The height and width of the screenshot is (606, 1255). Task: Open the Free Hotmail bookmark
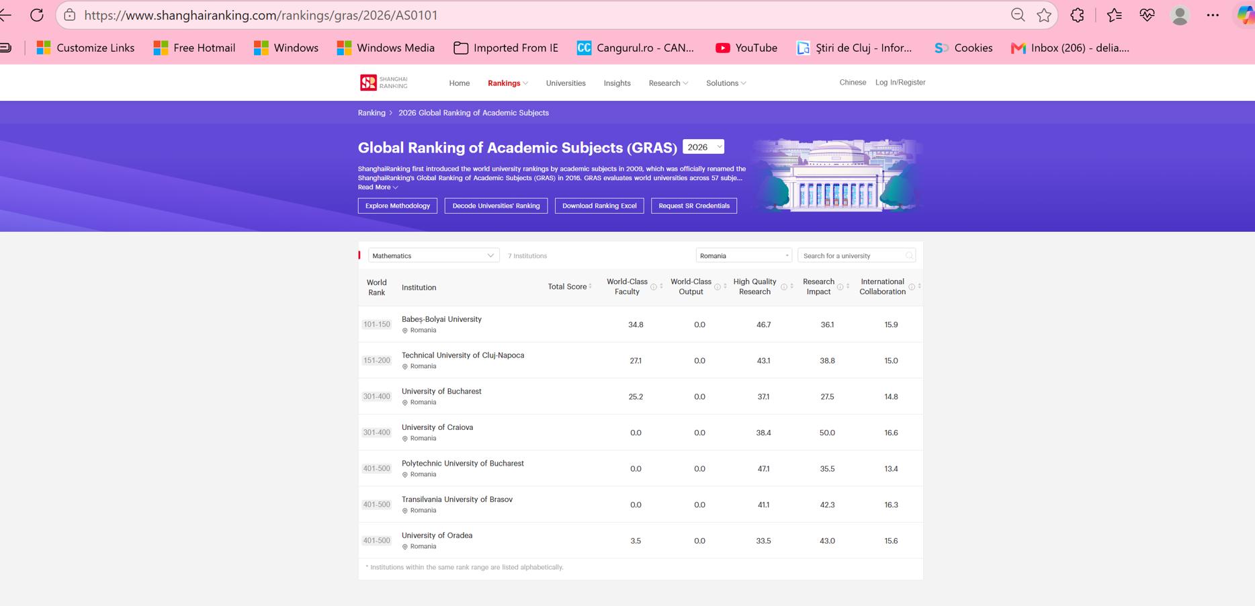pyautogui.click(x=194, y=48)
